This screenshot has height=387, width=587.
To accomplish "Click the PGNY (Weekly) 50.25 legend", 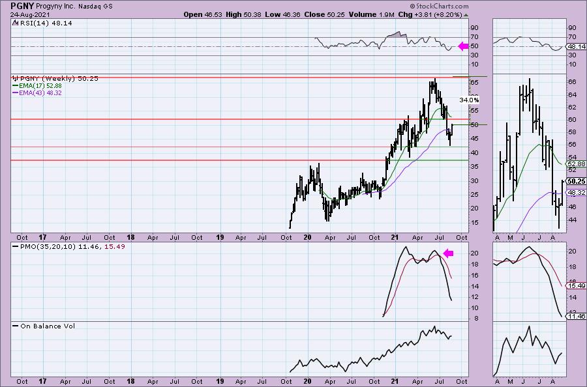I will pos(59,78).
